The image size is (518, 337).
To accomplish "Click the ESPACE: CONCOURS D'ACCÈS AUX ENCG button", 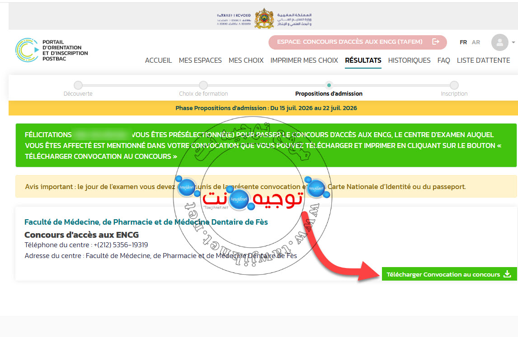I will click(x=358, y=42).
